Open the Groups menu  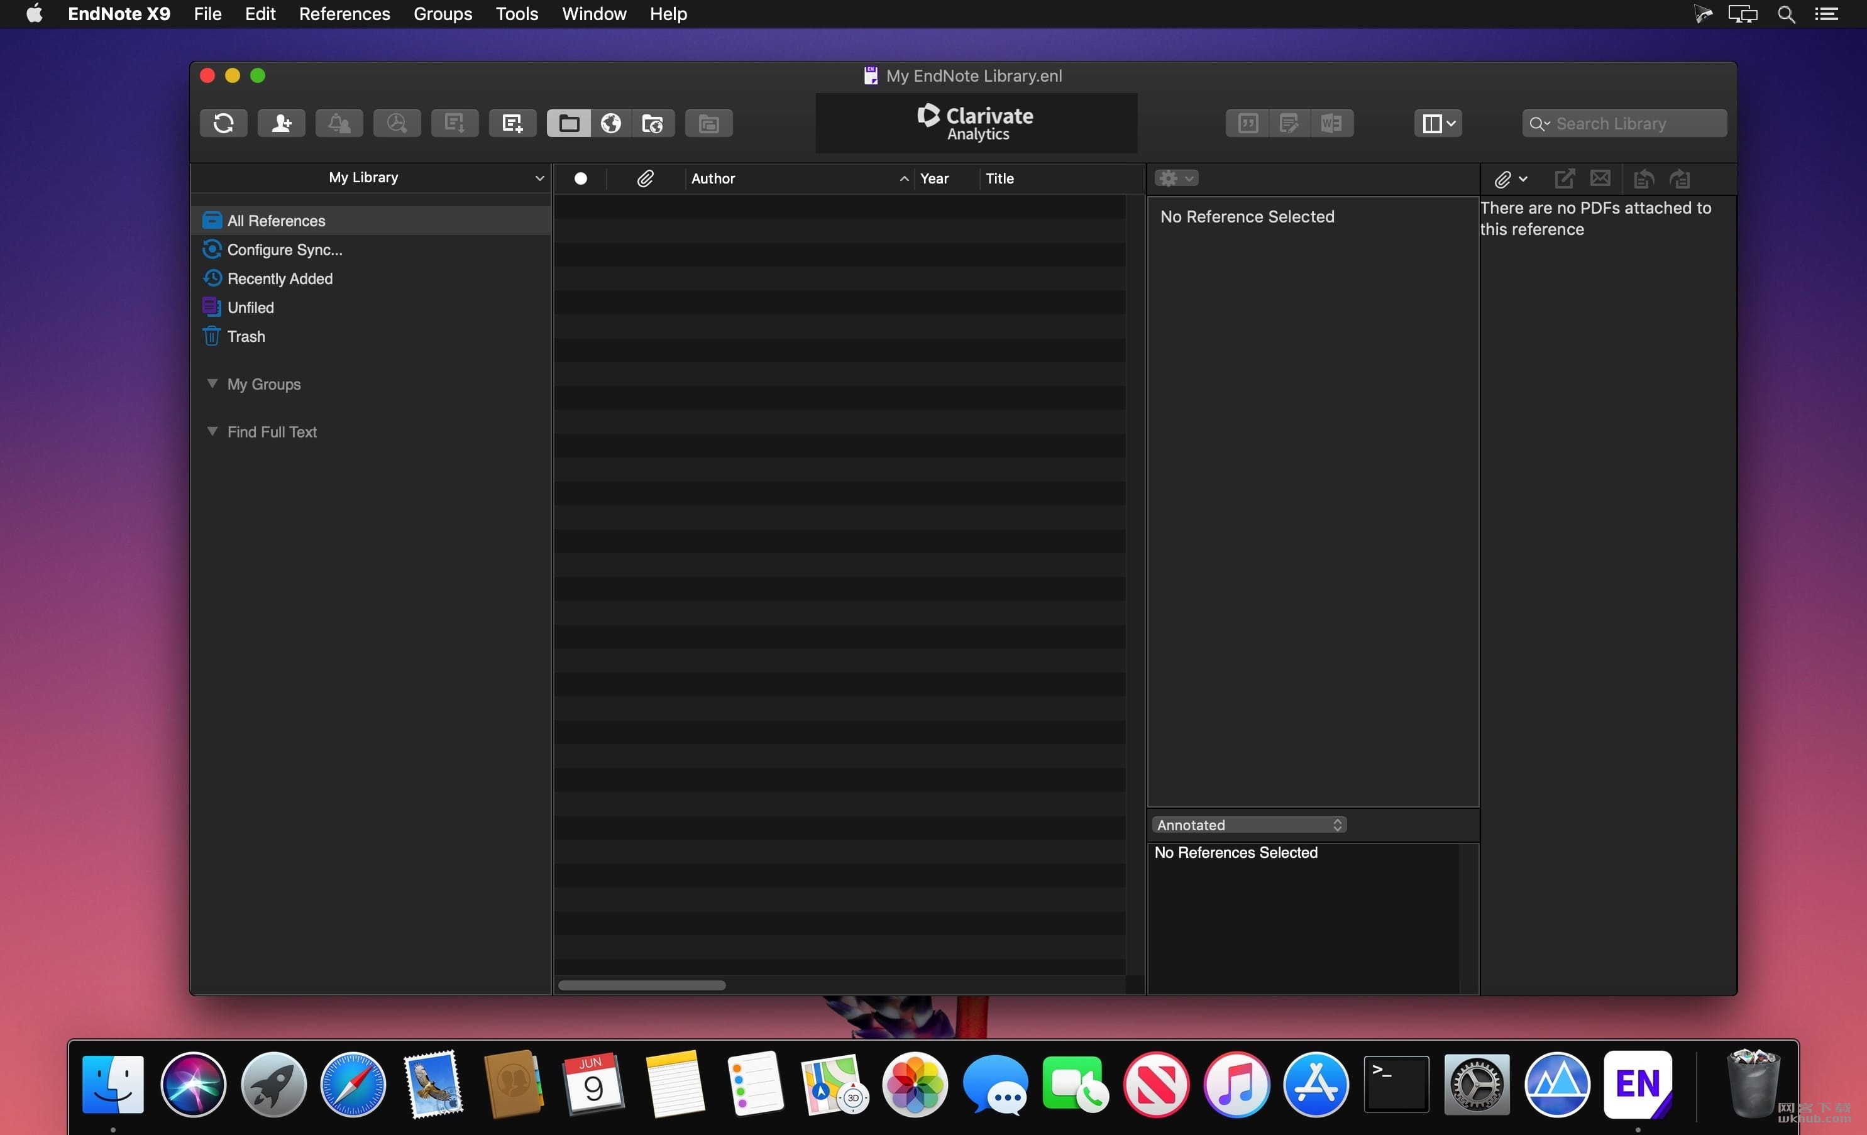coord(443,14)
